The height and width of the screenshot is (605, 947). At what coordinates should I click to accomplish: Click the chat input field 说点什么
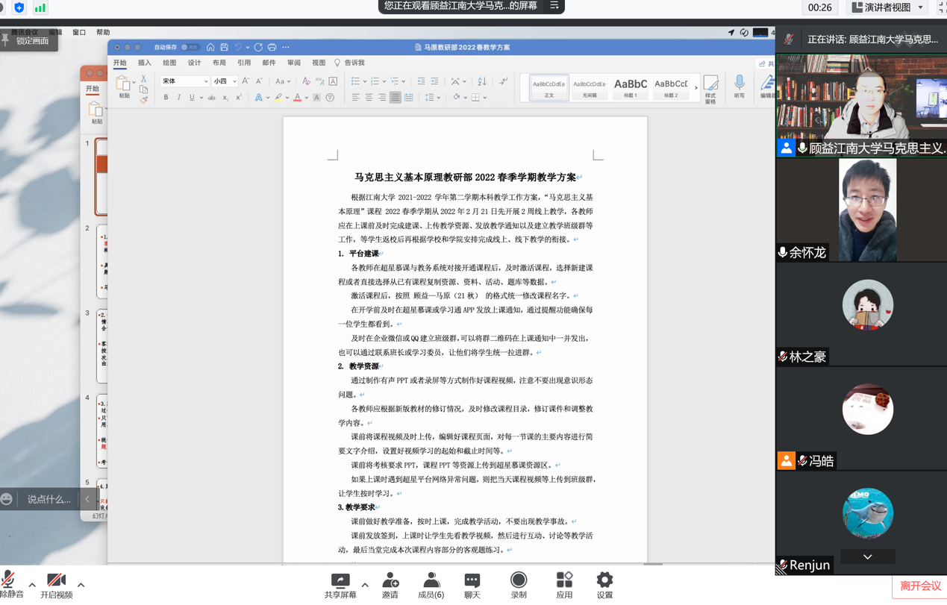tap(49, 499)
